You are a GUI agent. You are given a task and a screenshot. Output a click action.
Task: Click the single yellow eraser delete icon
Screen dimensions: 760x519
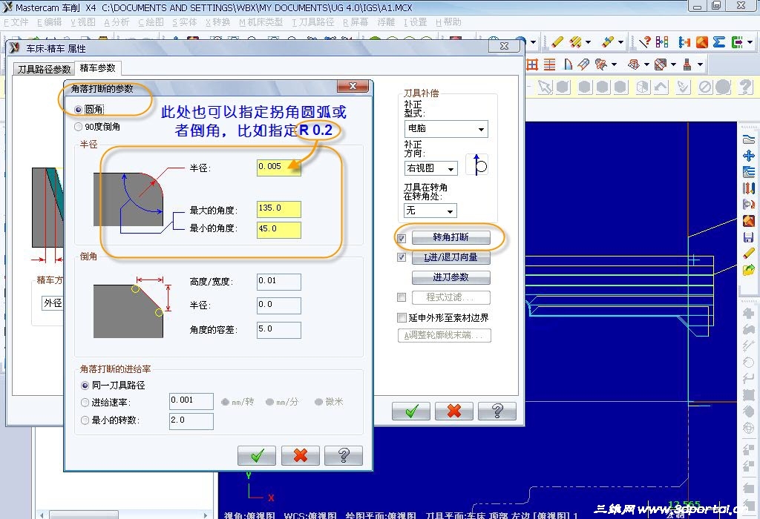pos(557,42)
